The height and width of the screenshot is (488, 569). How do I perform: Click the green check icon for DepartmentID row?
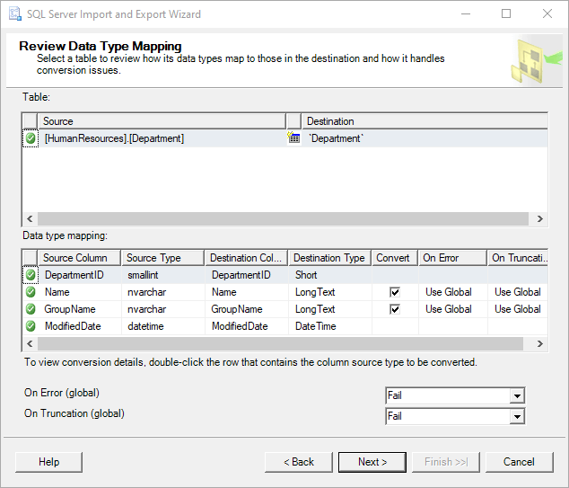(31, 275)
